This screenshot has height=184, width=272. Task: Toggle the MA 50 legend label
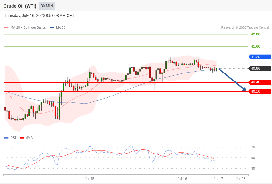pyautogui.click(x=61, y=28)
